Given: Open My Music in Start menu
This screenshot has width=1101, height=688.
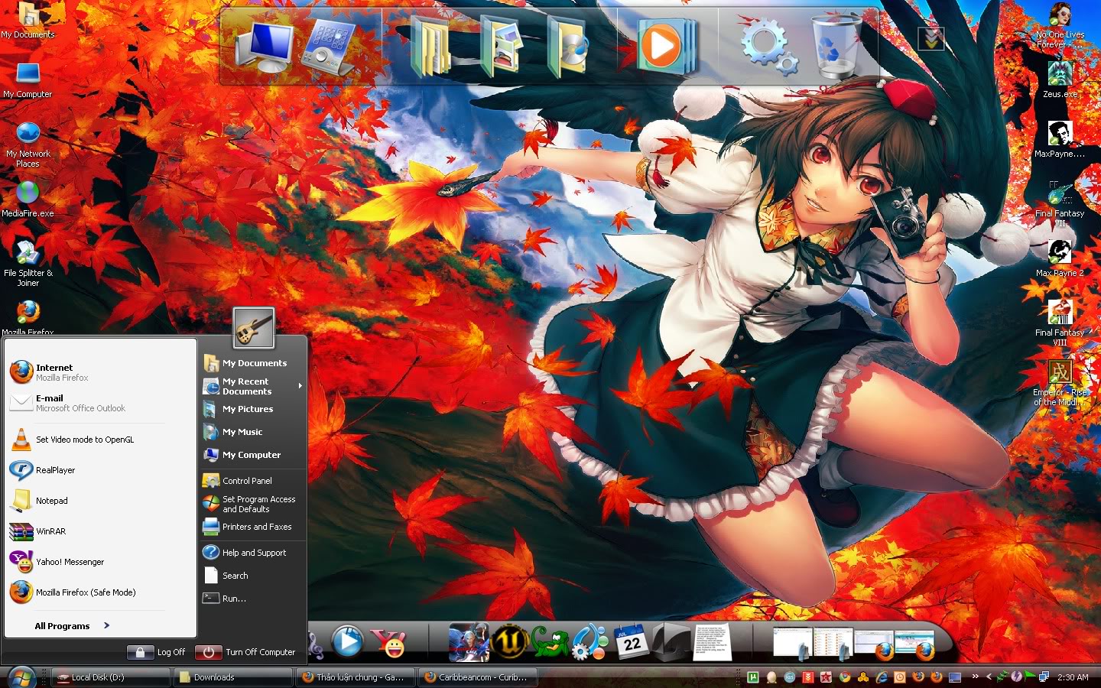Looking at the screenshot, I should point(253,432).
